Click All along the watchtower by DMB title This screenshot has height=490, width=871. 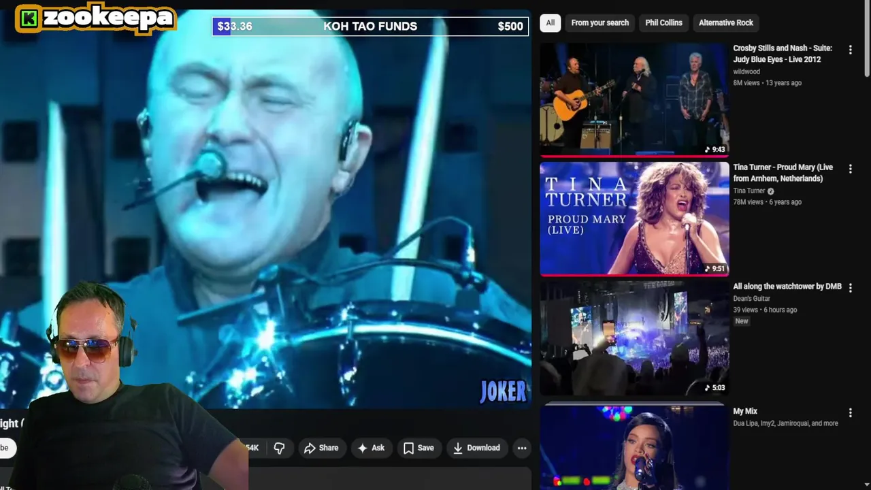(x=787, y=287)
